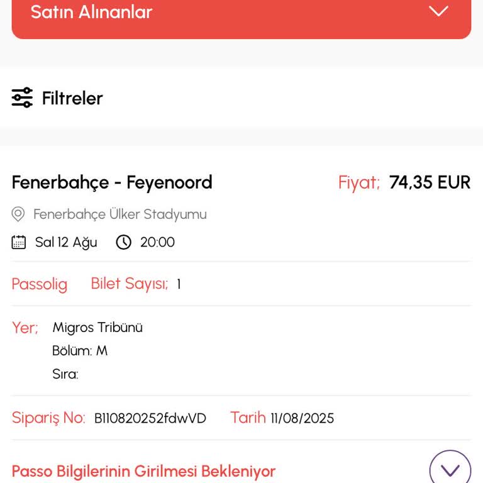Click the clock icon beside 20:00

[x=124, y=242]
